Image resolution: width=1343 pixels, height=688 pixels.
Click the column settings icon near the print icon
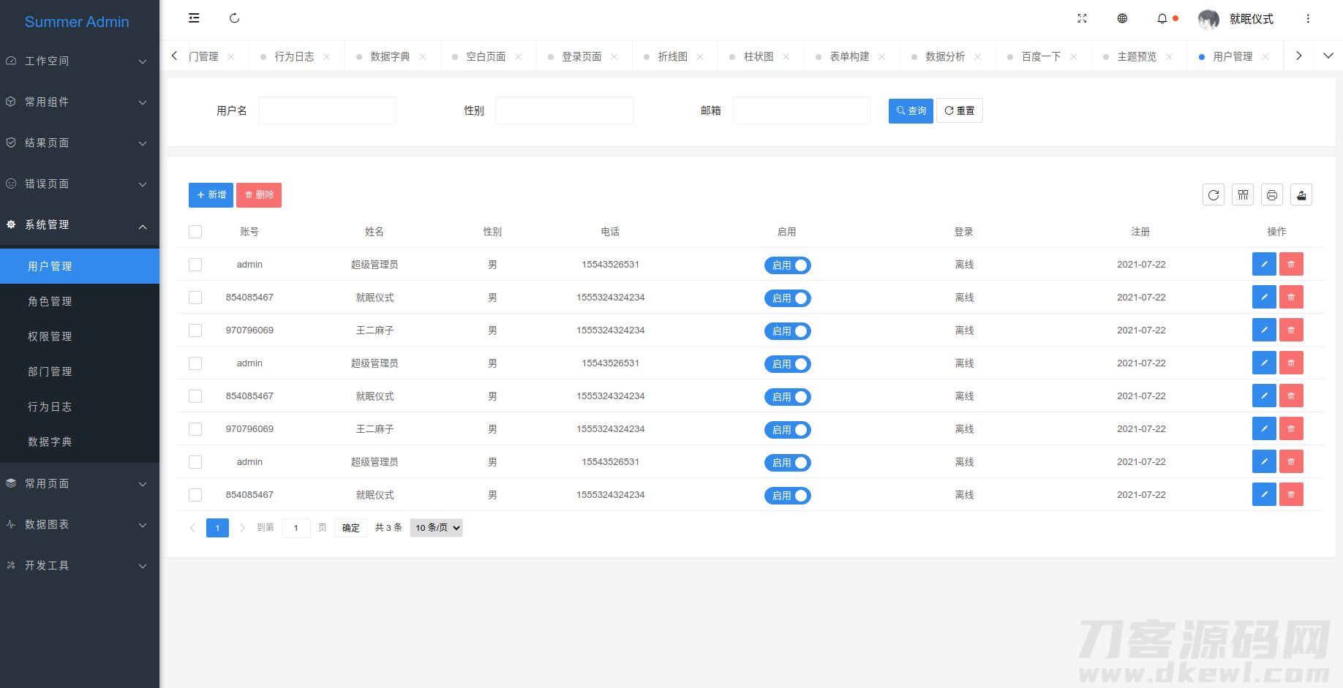pyautogui.click(x=1242, y=194)
